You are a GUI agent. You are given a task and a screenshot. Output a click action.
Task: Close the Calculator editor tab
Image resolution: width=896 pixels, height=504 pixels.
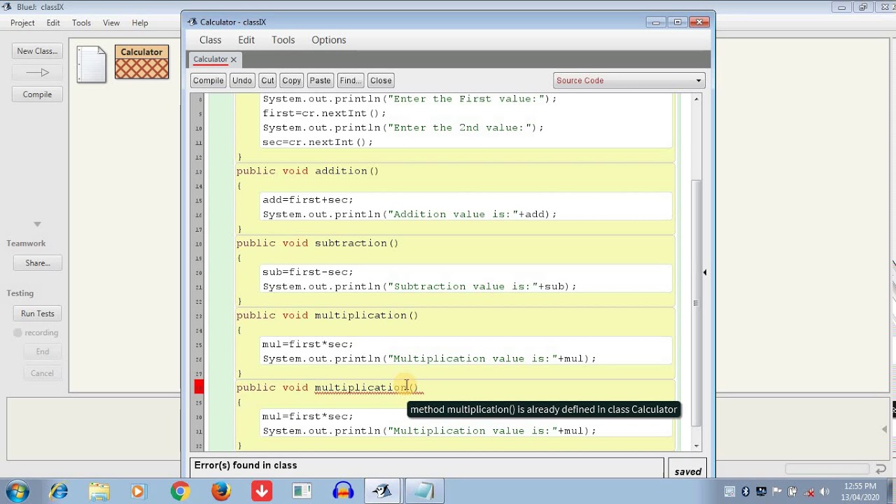[234, 59]
